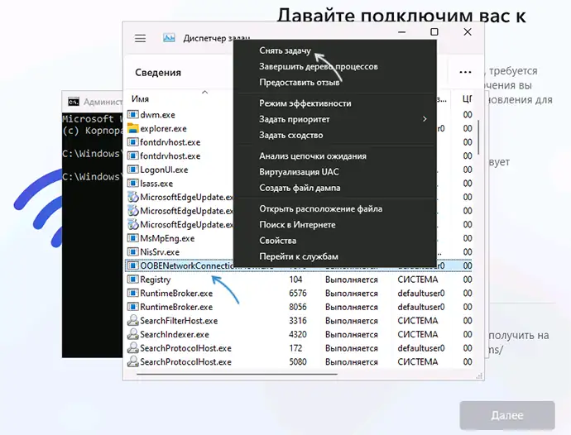
Task: Select 'Предоставить отзыв' menu entry
Action: click(x=300, y=82)
